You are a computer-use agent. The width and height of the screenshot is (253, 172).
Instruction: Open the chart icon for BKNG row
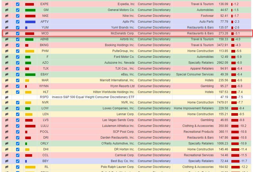(7, 45)
